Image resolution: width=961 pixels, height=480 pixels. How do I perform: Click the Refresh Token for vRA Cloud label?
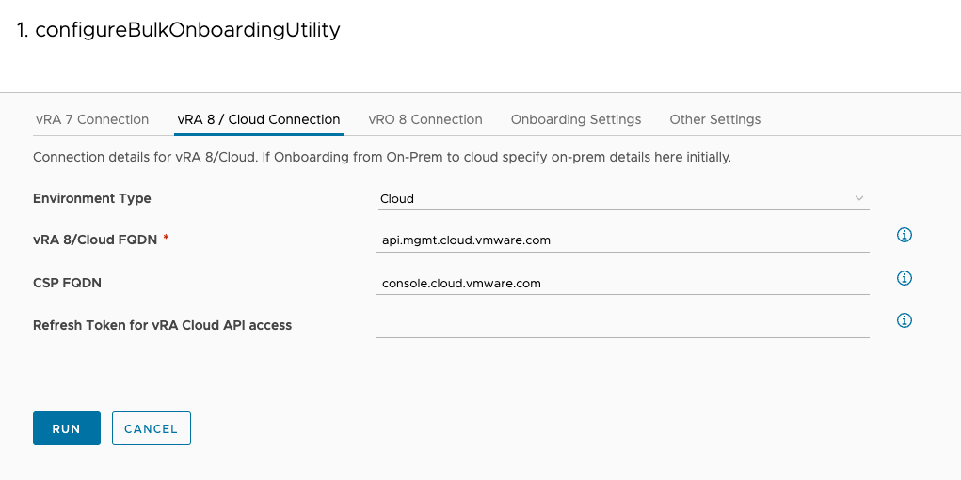(x=162, y=325)
